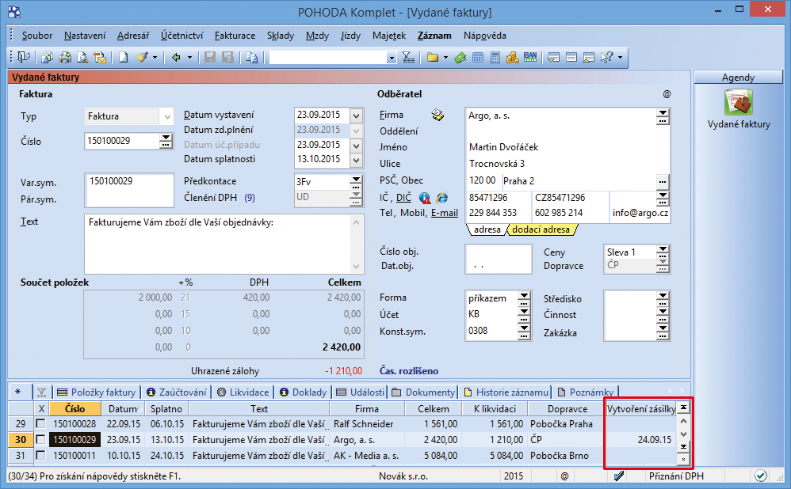The image size is (791, 489).
Task: Switch to the Likvidace tab
Action: coord(243,392)
